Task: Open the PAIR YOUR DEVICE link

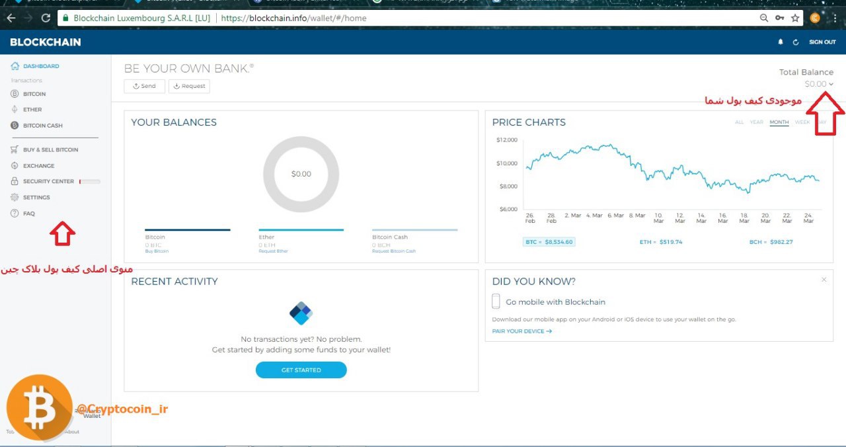Action: pos(521,331)
